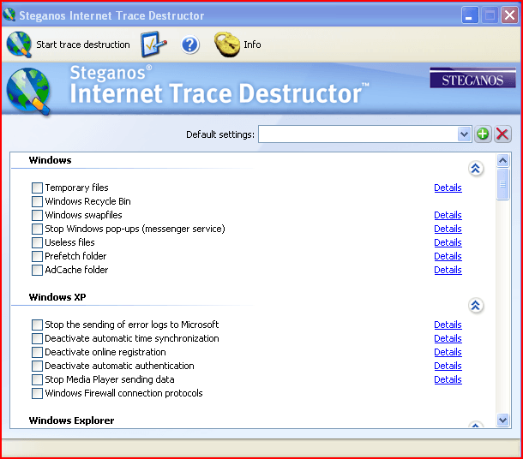523x459 pixels.
Task: Open Details for automatic time synchronization
Action: click(448, 338)
